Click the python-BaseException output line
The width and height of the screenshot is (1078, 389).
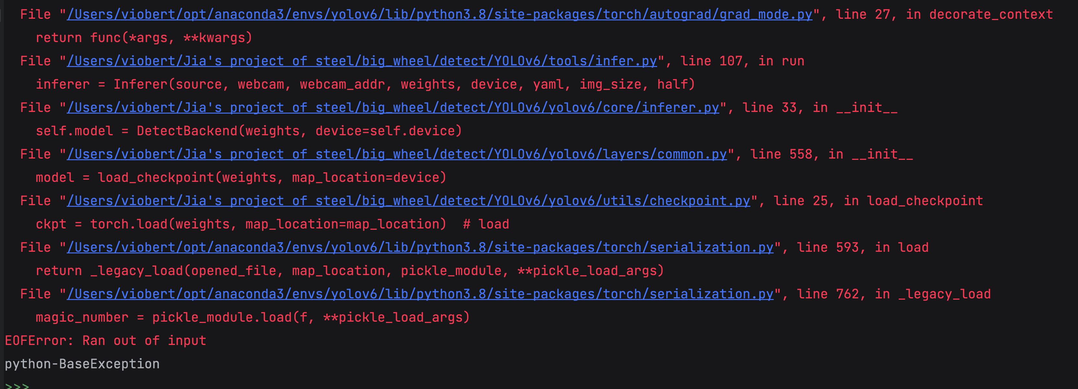pos(82,364)
